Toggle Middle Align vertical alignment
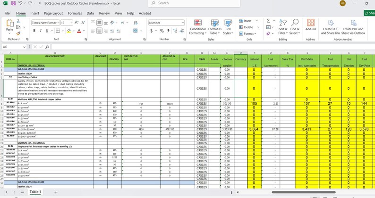 click(x=99, y=23)
